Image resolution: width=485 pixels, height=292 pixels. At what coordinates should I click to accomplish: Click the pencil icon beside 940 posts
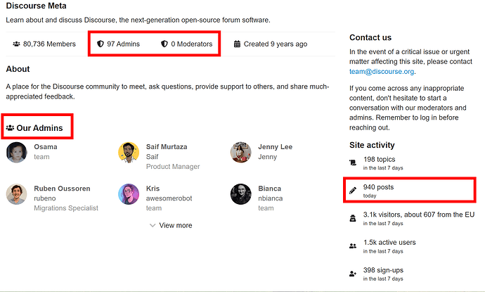point(353,191)
